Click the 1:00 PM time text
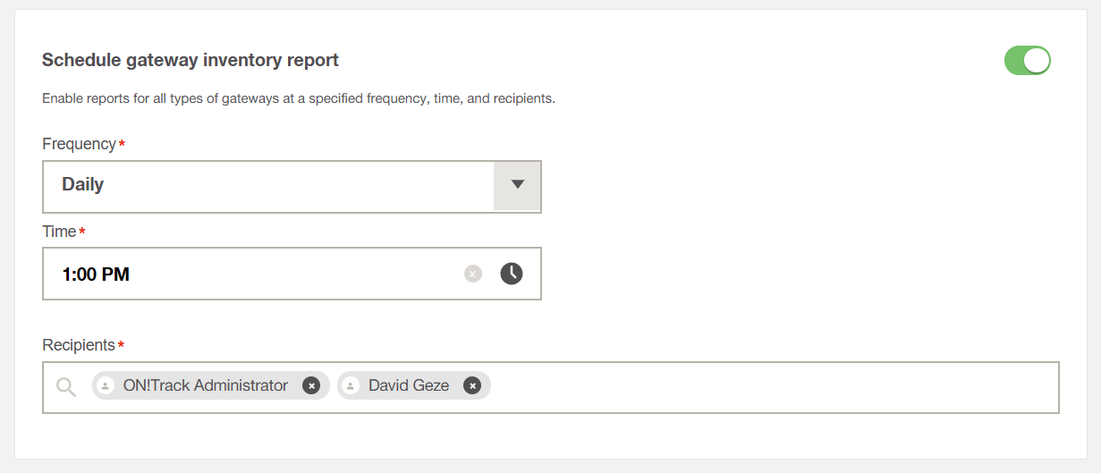1101x473 pixels. coord(96,275)
